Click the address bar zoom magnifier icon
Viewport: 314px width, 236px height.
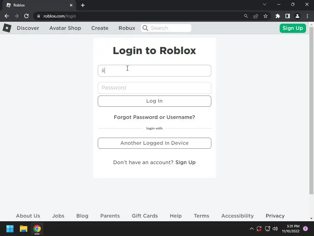[246, 16]
